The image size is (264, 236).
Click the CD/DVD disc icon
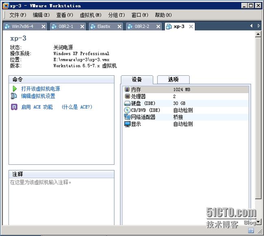[127, 110]
